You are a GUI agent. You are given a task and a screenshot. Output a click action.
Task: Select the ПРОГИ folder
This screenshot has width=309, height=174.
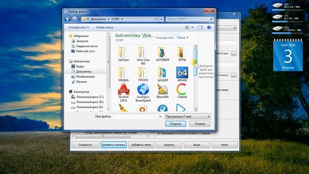point(143,74)
